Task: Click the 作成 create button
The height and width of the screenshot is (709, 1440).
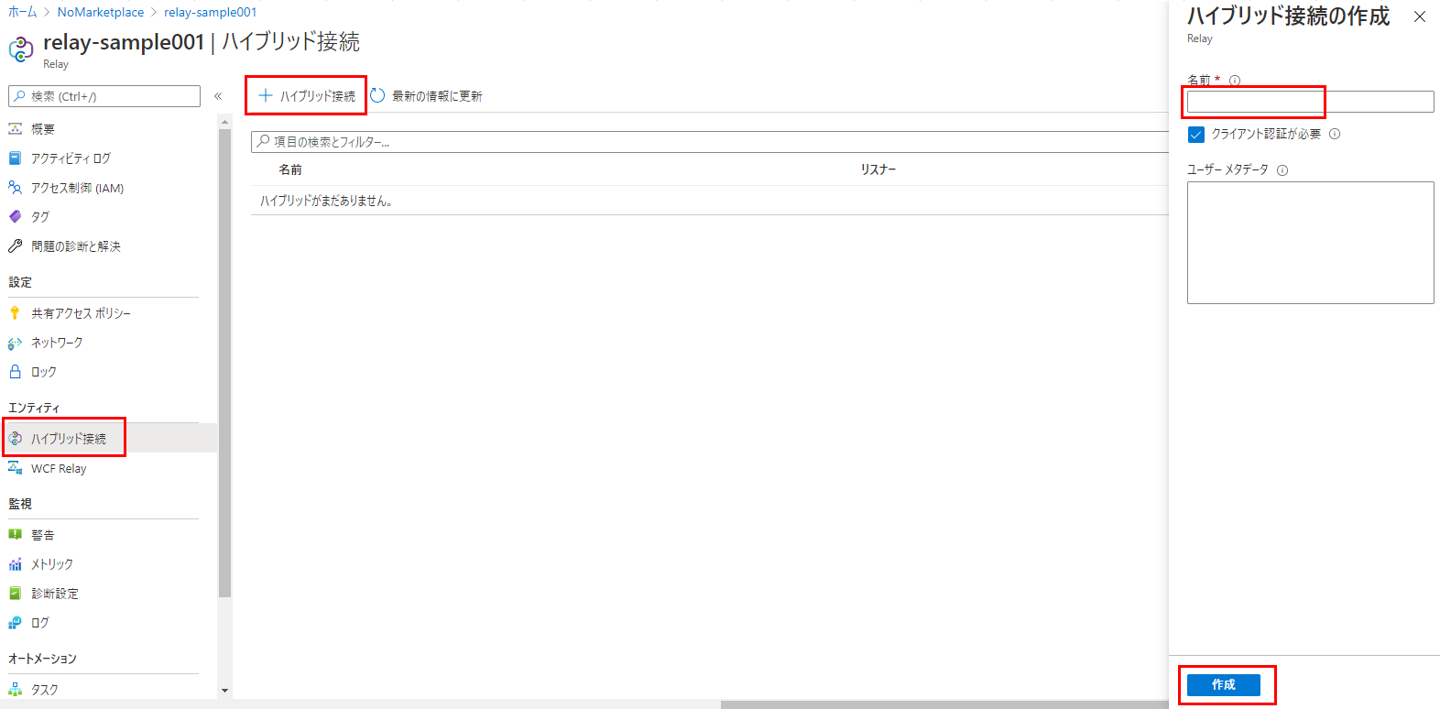Action: (1224, 685)
